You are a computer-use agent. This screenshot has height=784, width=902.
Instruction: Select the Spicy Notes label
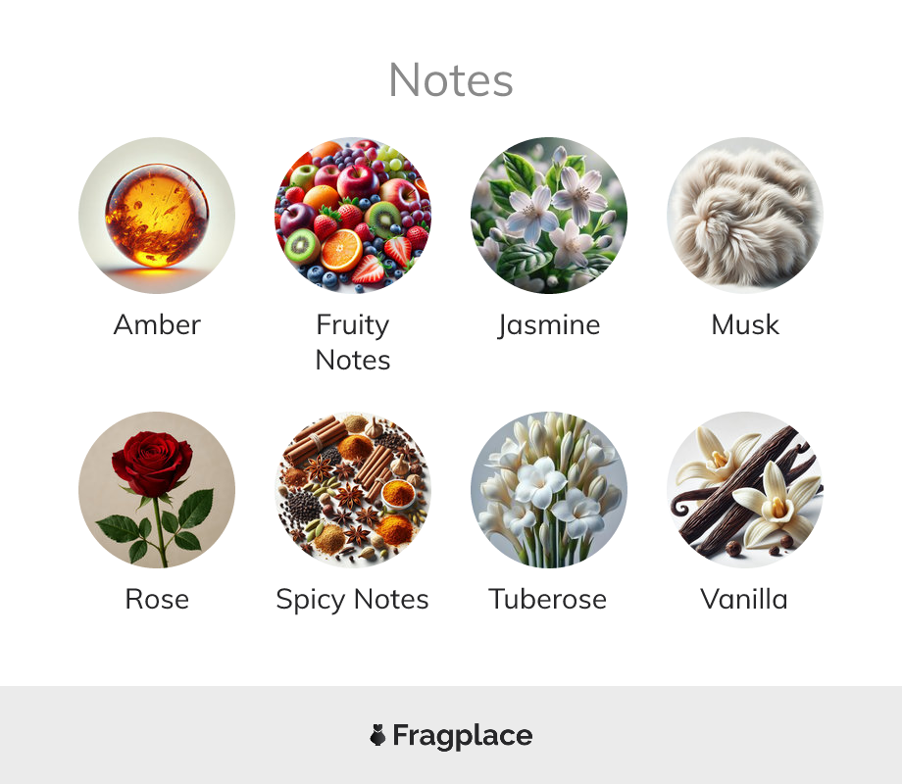point(353,601)
